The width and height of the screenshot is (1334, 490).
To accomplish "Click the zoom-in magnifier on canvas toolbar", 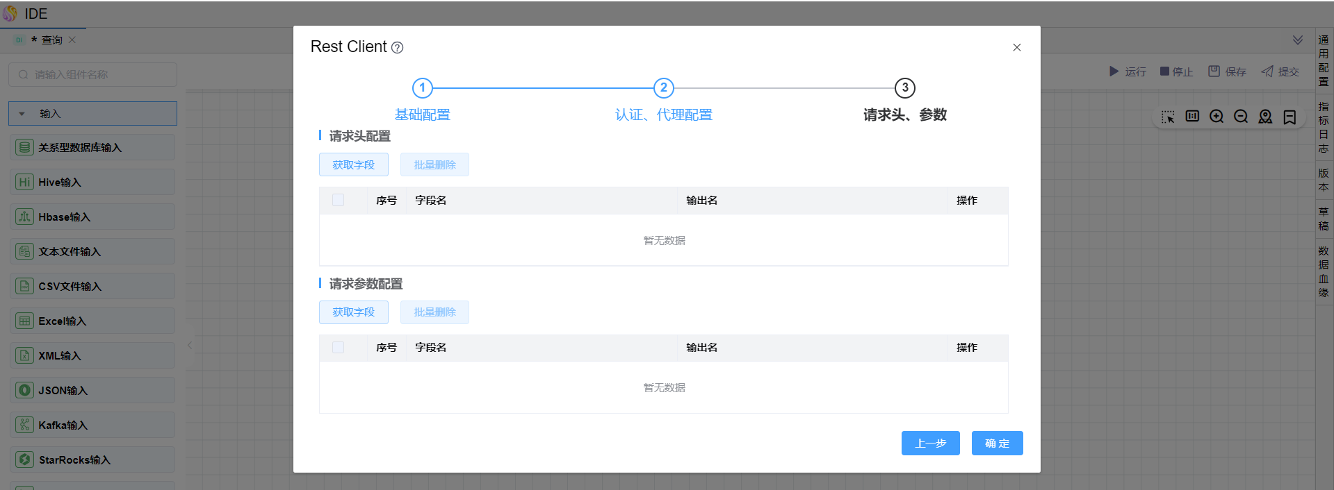I will [x=1216, y=117].
